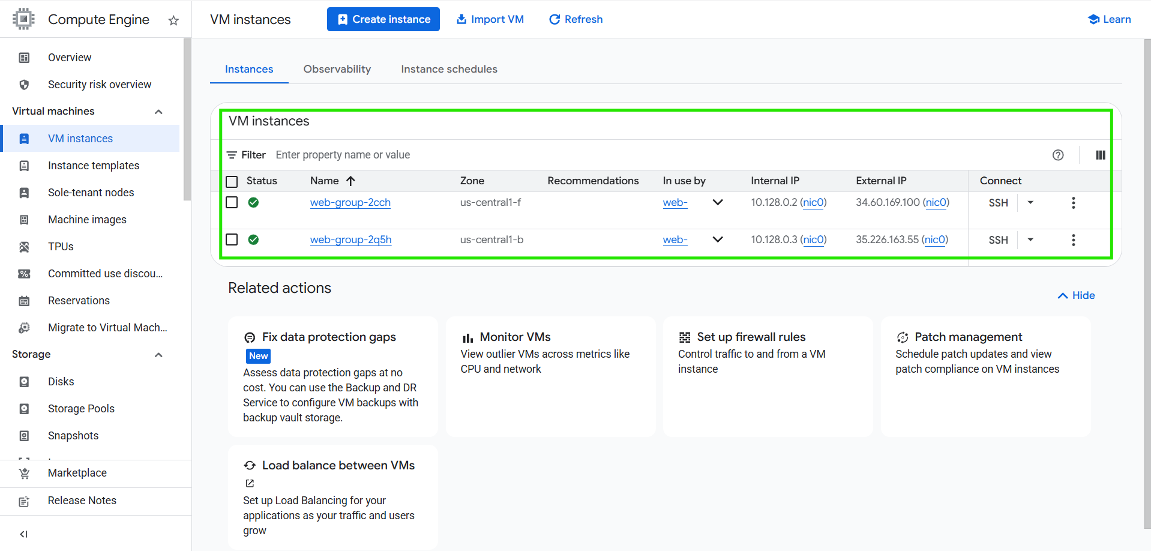Select the web-group-2cch row checkbox
The width and height of the screenshot is (1151, 551).
tap(232, 202)
